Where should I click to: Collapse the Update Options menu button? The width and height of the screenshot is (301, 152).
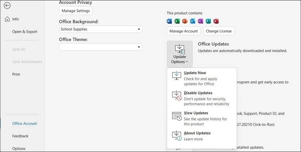(180, 54)
